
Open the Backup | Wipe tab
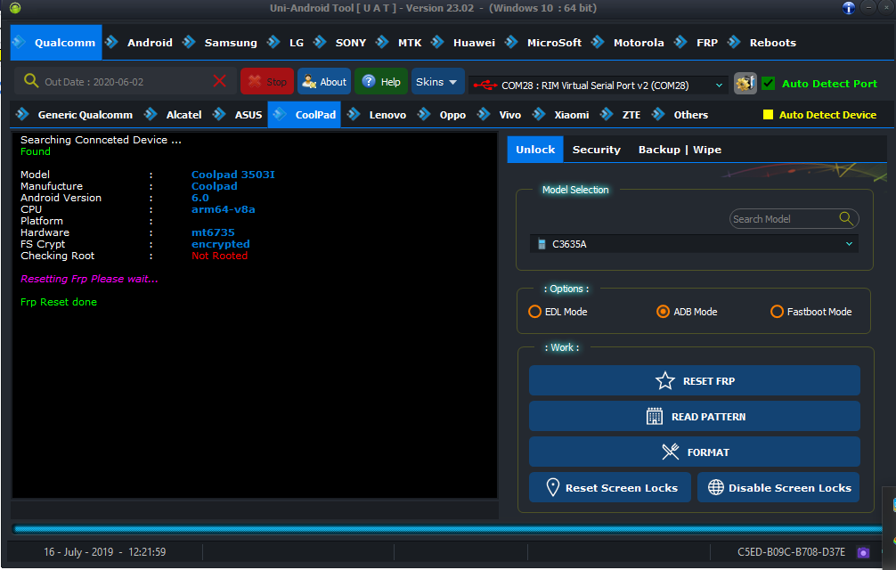click(x=680, y=150)
